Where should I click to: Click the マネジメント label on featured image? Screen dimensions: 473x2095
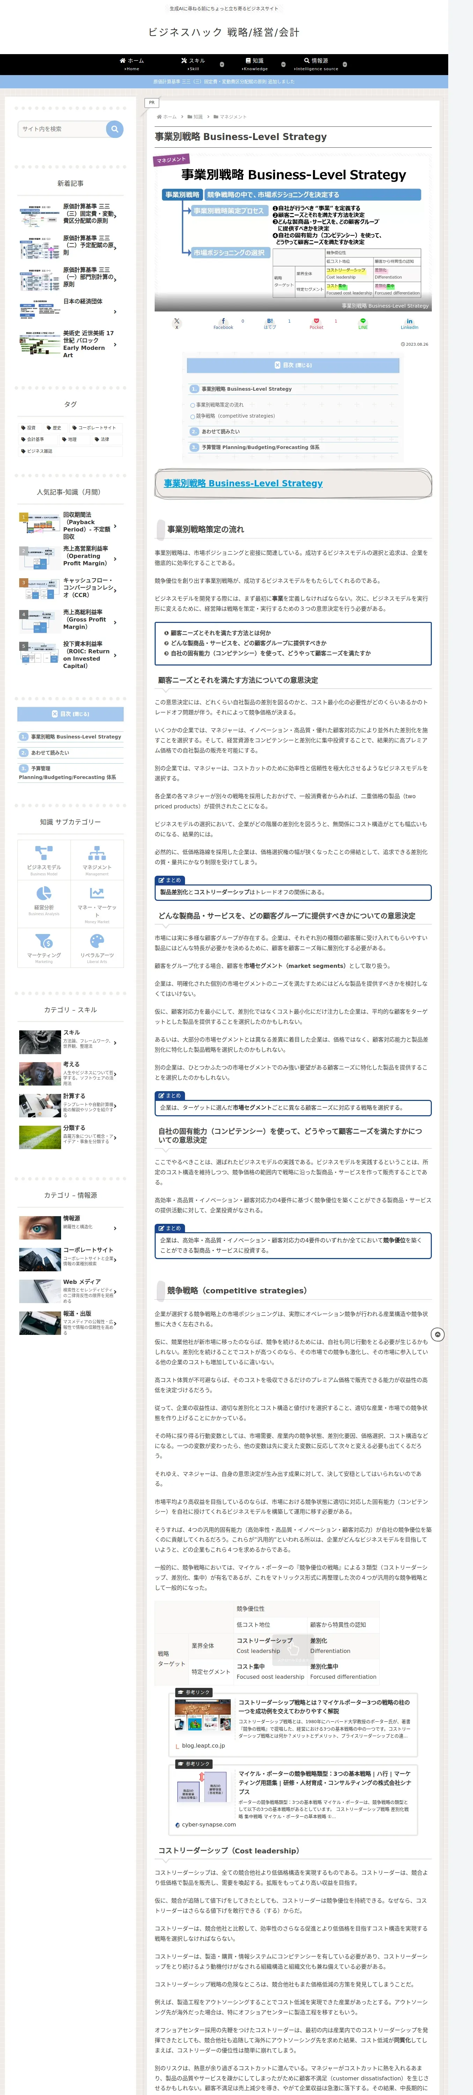pyautogui.click(x=171, y=160)
